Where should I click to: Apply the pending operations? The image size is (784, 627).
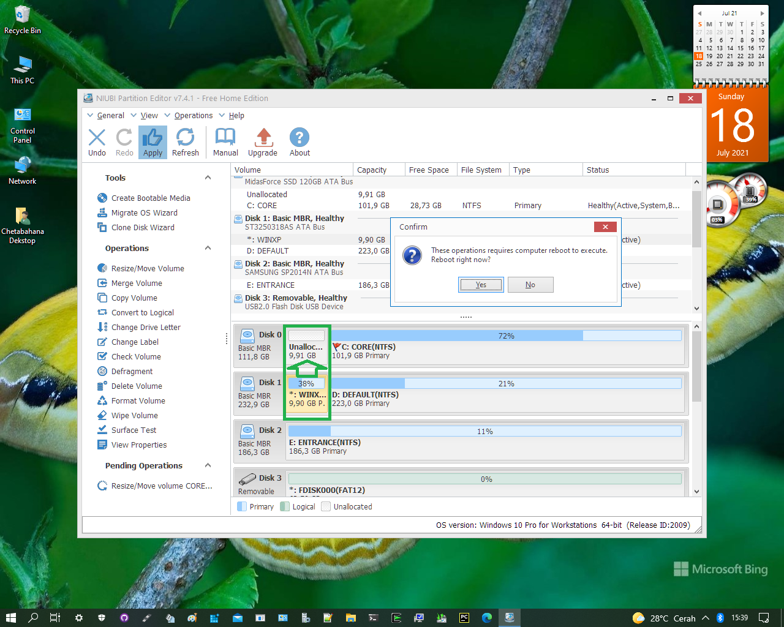click(x=153, y=142)
